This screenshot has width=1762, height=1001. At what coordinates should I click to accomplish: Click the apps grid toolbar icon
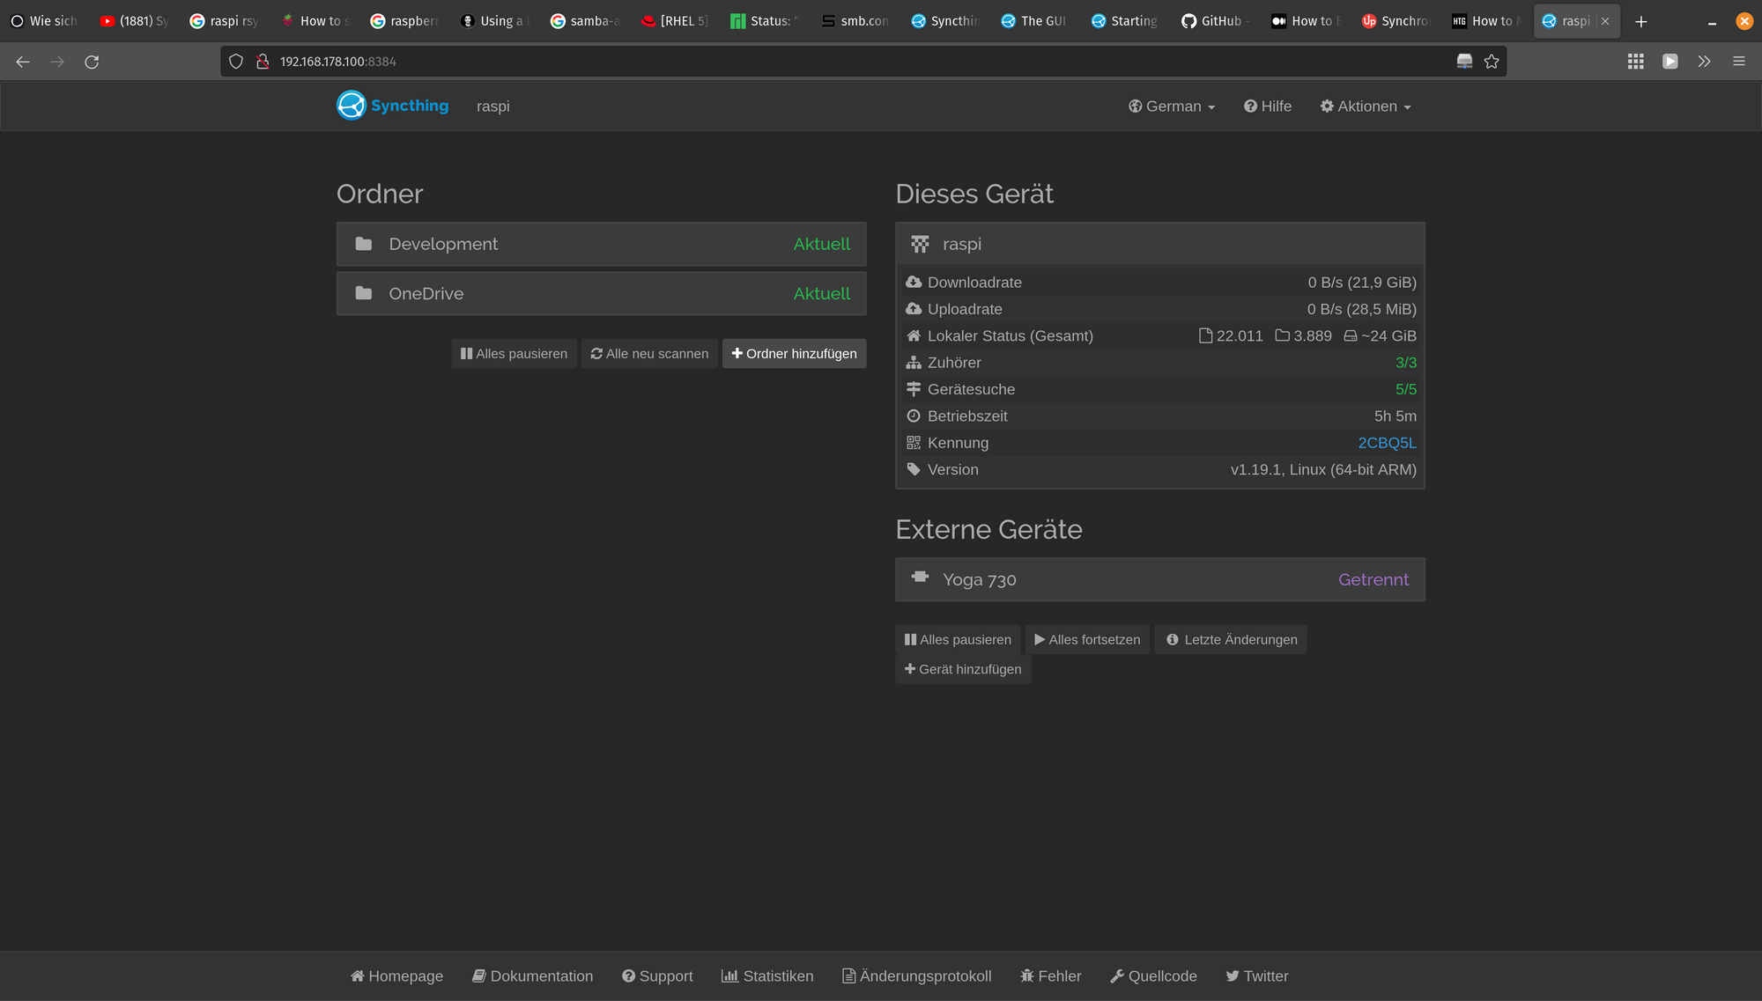(x=1636, y=62)
